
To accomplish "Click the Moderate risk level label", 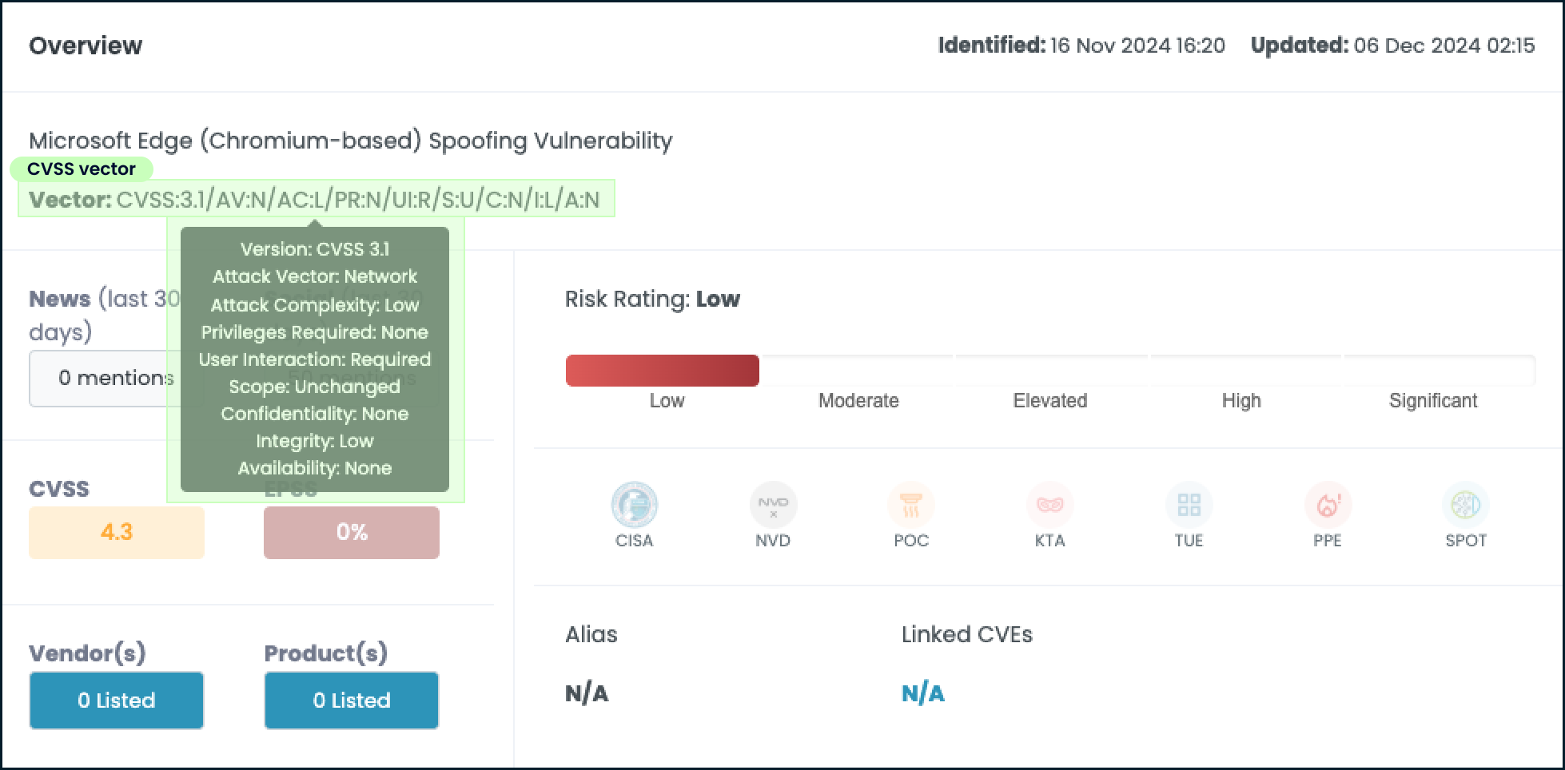I will 858,401.
